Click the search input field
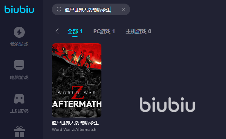This screenshot has height=139, width=226. click(91, 9)
